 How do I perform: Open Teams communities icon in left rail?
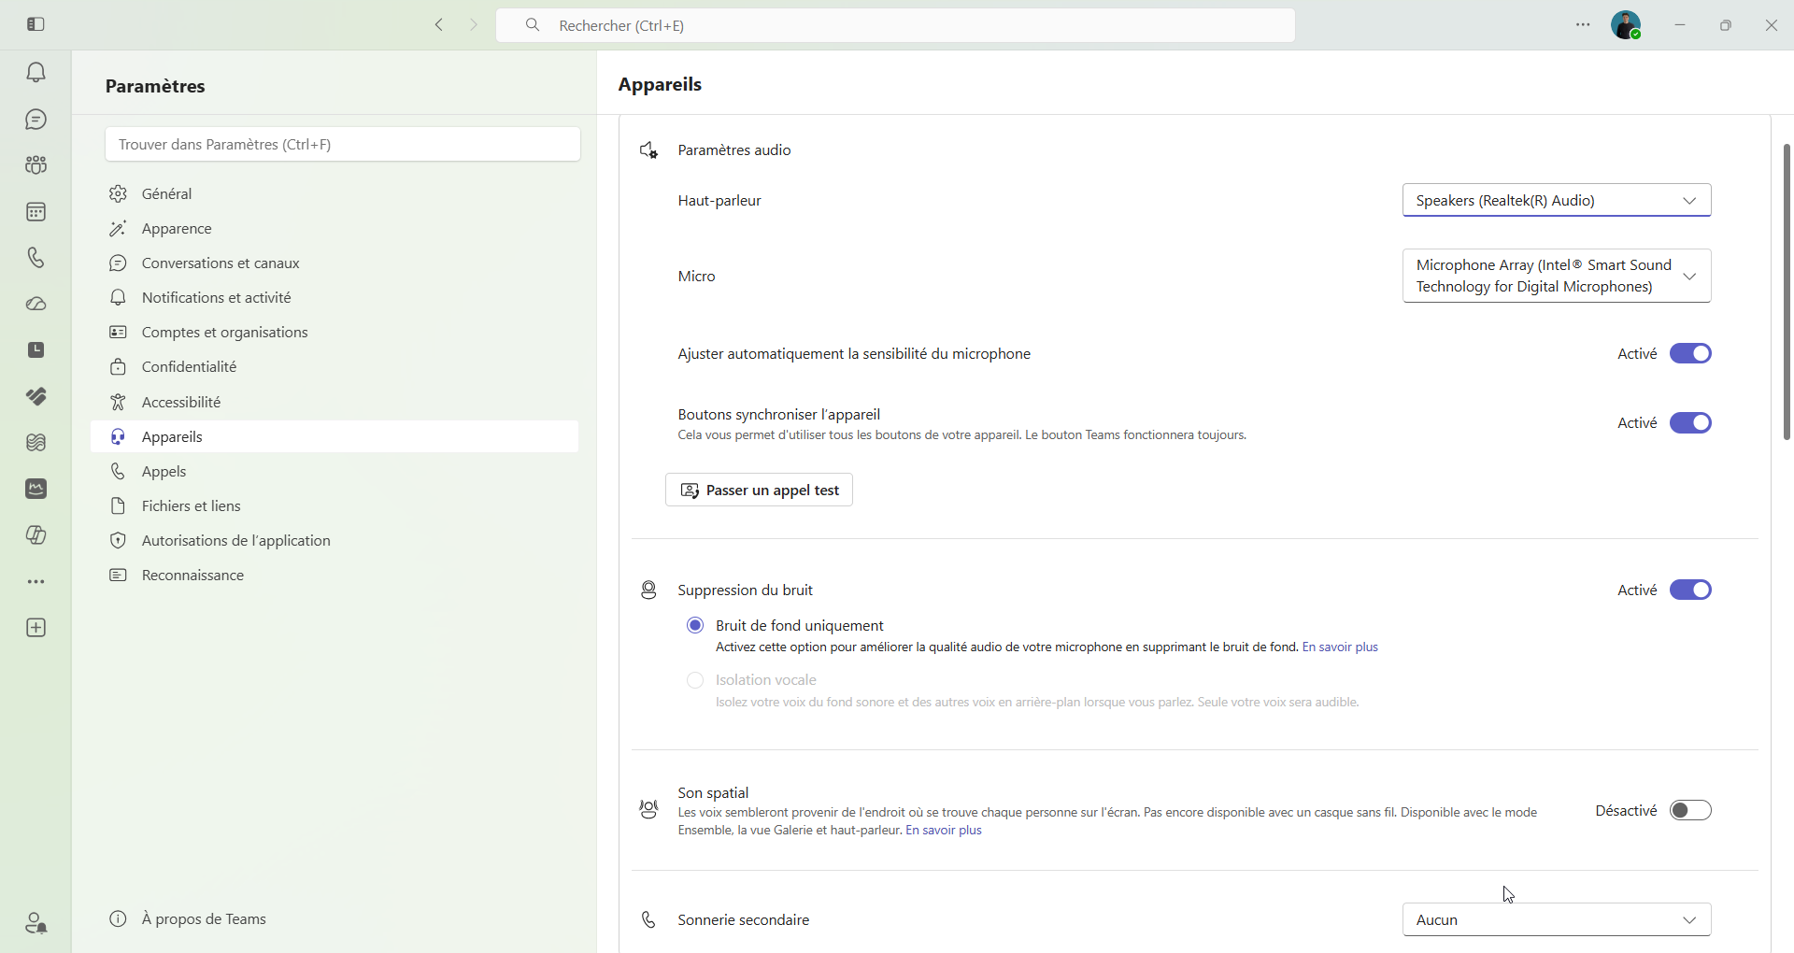pos(36,165)
